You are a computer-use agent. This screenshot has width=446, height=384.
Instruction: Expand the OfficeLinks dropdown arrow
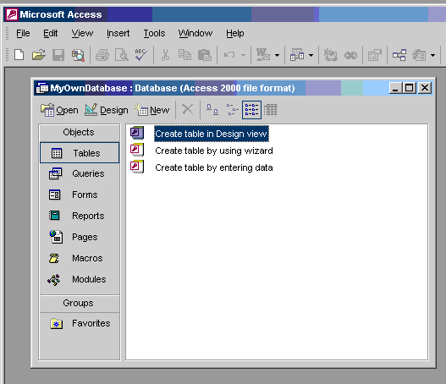coord(277,55)
